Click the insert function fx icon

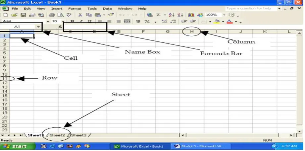coord(60,27)
